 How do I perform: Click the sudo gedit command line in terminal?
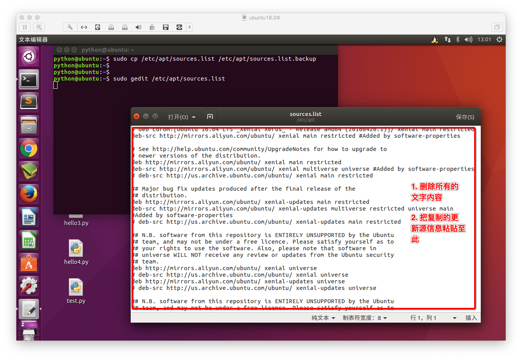pos(139,79)
